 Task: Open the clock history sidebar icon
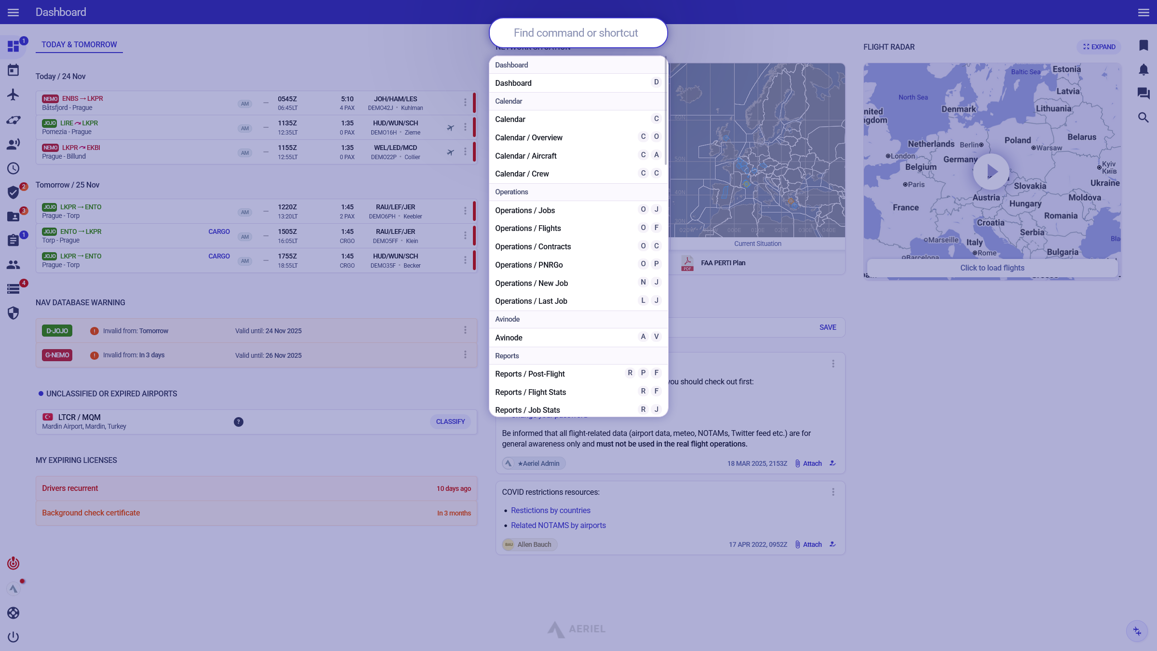[x=13, y=168]
